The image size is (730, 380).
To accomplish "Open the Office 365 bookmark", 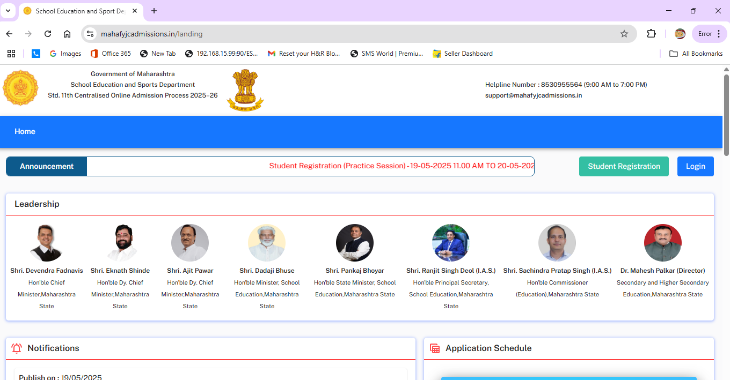I will (111, 54).
